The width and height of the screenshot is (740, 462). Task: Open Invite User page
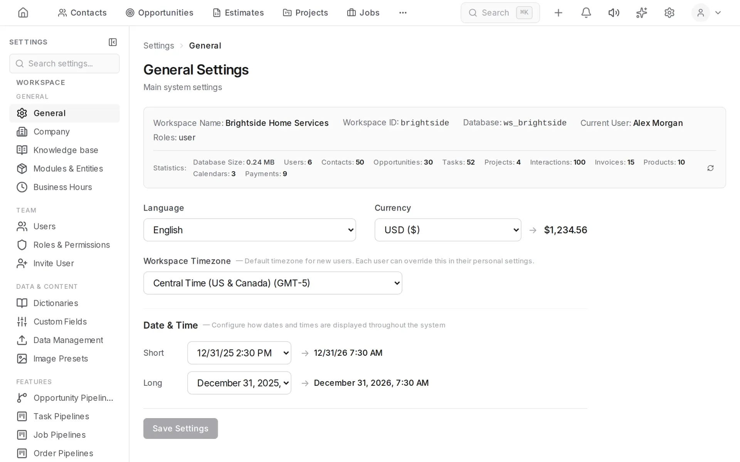pyautogui.click(x=64, y=263)
